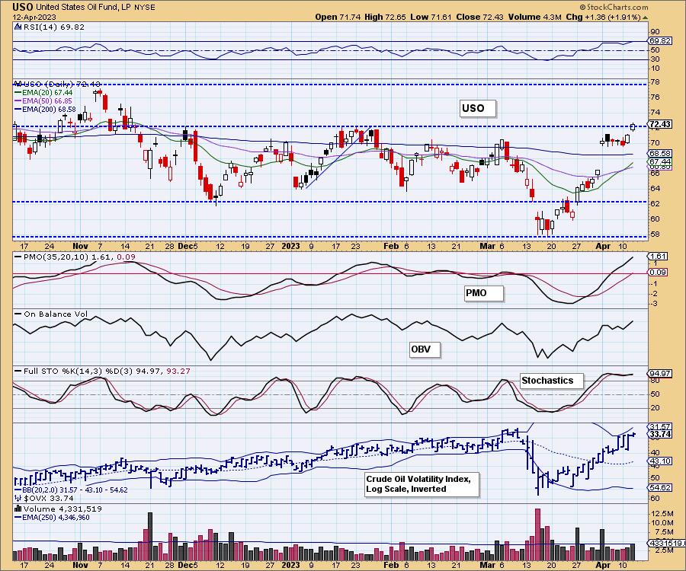Click the green up-arrow beside the Chg value
Viewport: 686px width, 571px height.
(645, 18)
